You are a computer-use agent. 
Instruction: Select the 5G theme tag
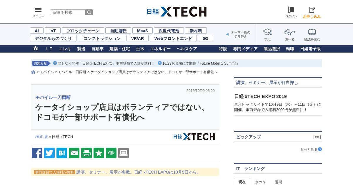click(x=205, y=38)
